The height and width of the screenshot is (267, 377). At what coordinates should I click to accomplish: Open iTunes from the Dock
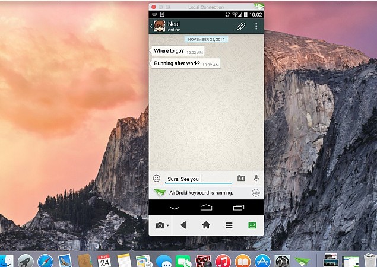click(x=223, y=260)
